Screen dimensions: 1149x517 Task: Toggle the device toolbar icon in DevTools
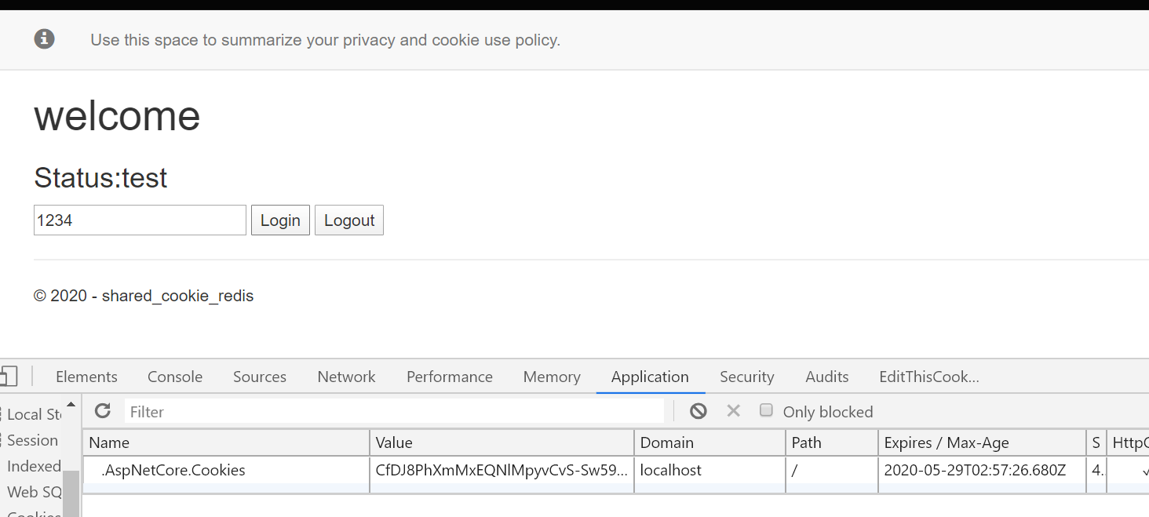coord(7,377)
